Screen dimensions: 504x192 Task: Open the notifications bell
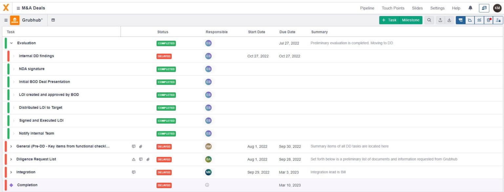click(x=471, y=8)
